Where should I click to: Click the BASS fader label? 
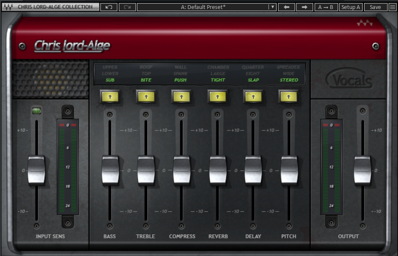109,236
